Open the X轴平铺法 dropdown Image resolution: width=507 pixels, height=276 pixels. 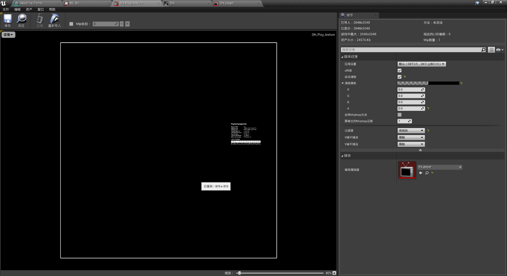411,138
